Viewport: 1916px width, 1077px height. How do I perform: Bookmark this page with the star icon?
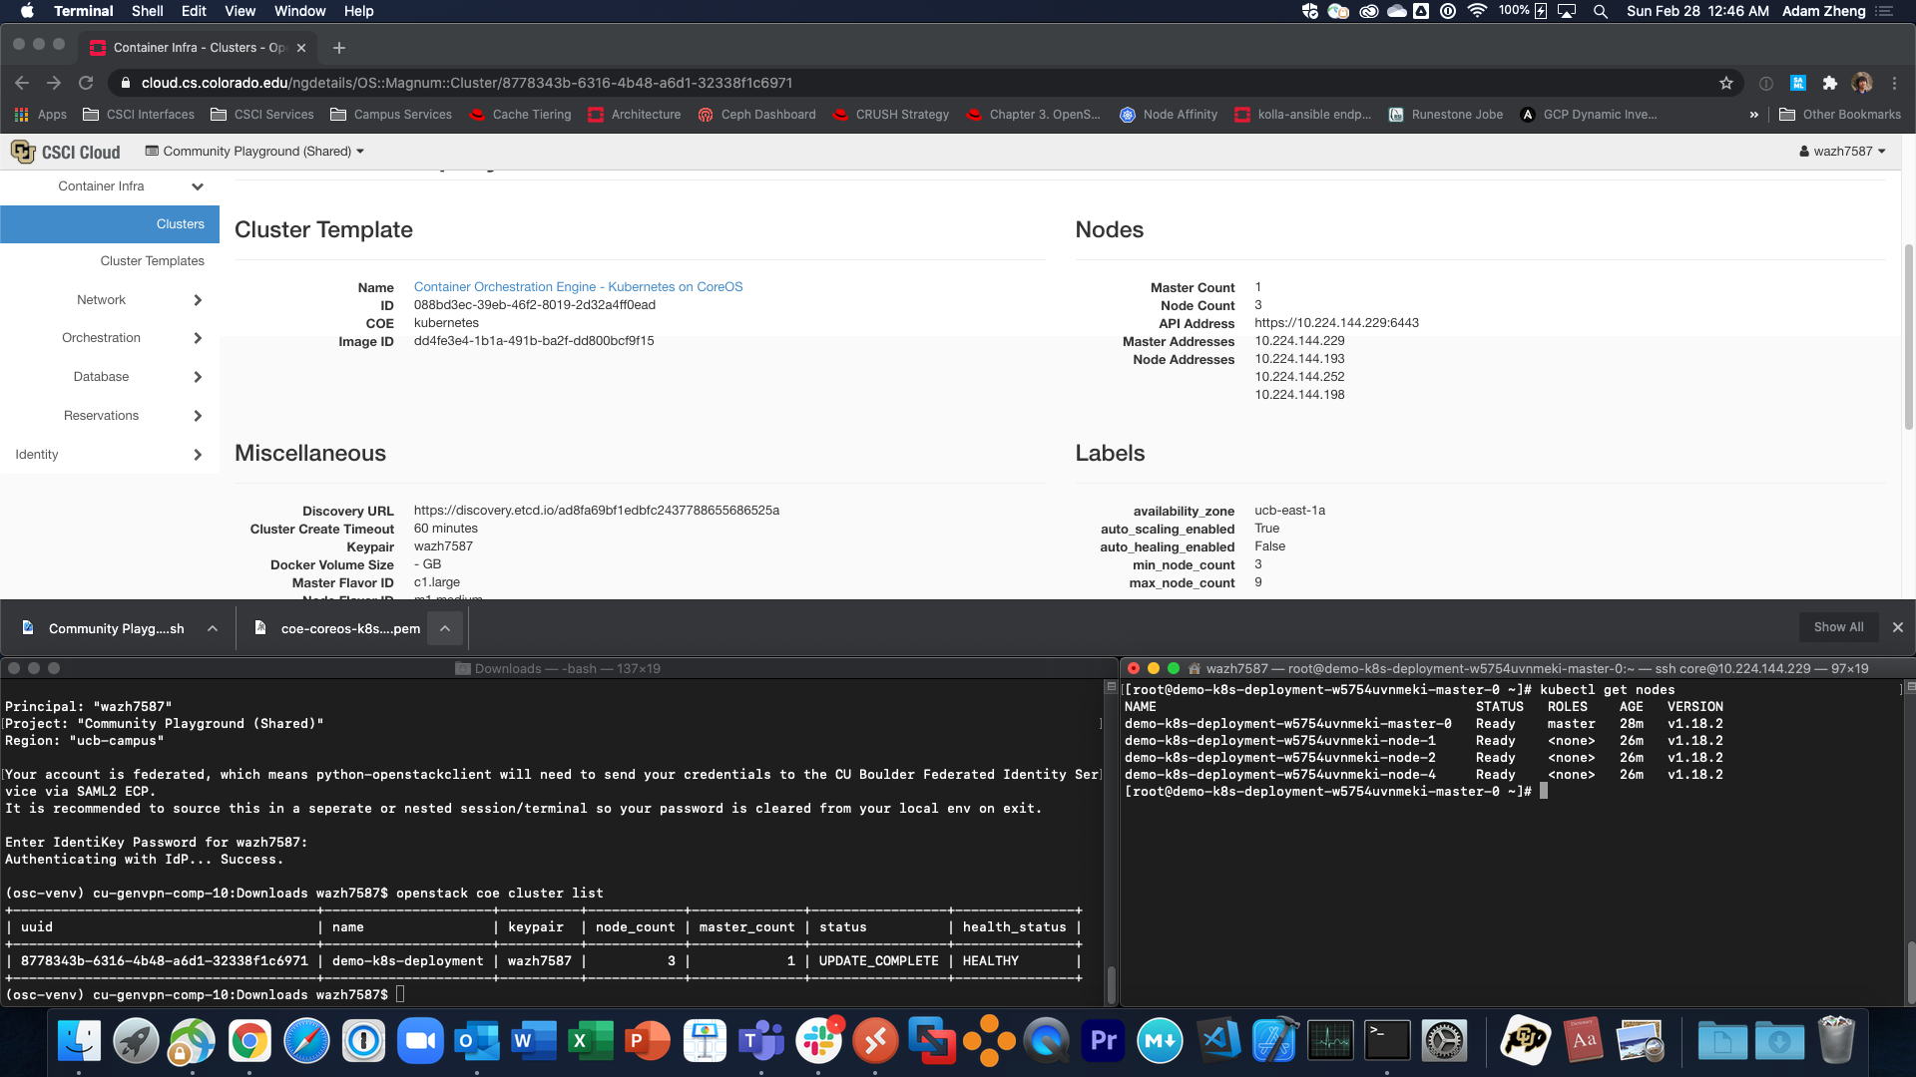coord(1726,83)
